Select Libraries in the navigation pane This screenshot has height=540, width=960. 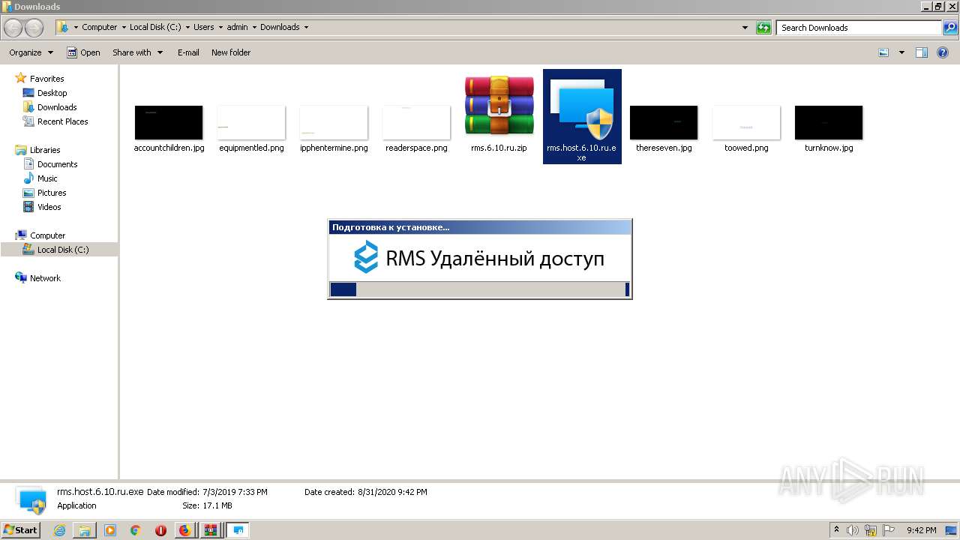45,150
